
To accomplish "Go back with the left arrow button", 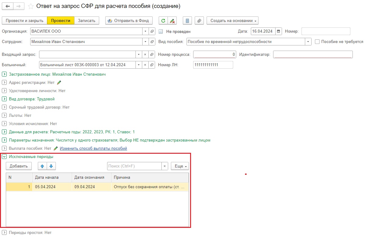I will click(x=8, y=6).
